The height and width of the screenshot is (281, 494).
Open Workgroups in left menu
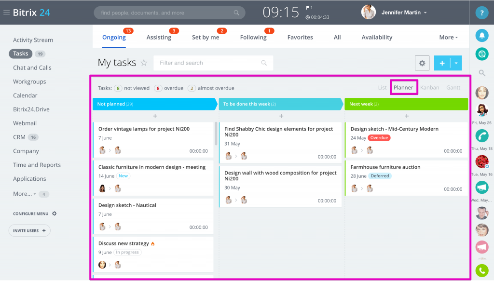[29, 81]
